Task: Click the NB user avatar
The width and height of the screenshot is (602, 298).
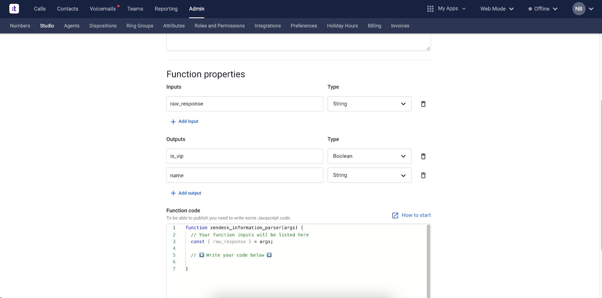Action: click(x=579, y=9)
